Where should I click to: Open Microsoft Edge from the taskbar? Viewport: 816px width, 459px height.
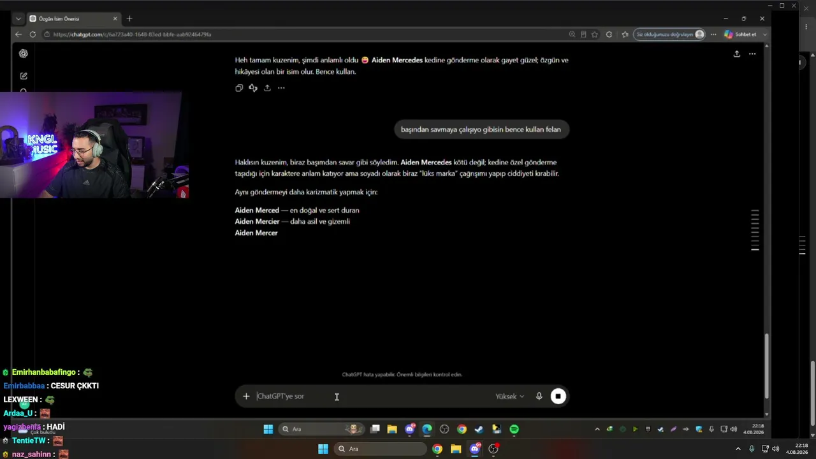click(x=427, y=429)
